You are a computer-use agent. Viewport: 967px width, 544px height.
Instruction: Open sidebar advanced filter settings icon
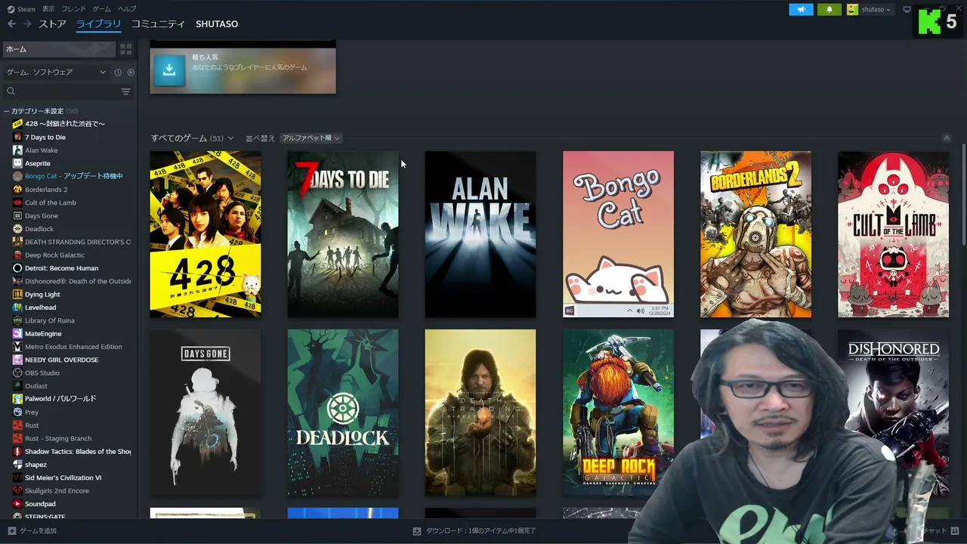(125, 91)
